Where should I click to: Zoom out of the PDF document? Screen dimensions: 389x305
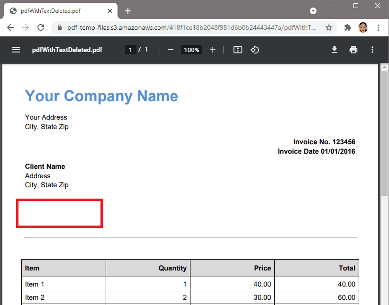(x=170, y=50)
